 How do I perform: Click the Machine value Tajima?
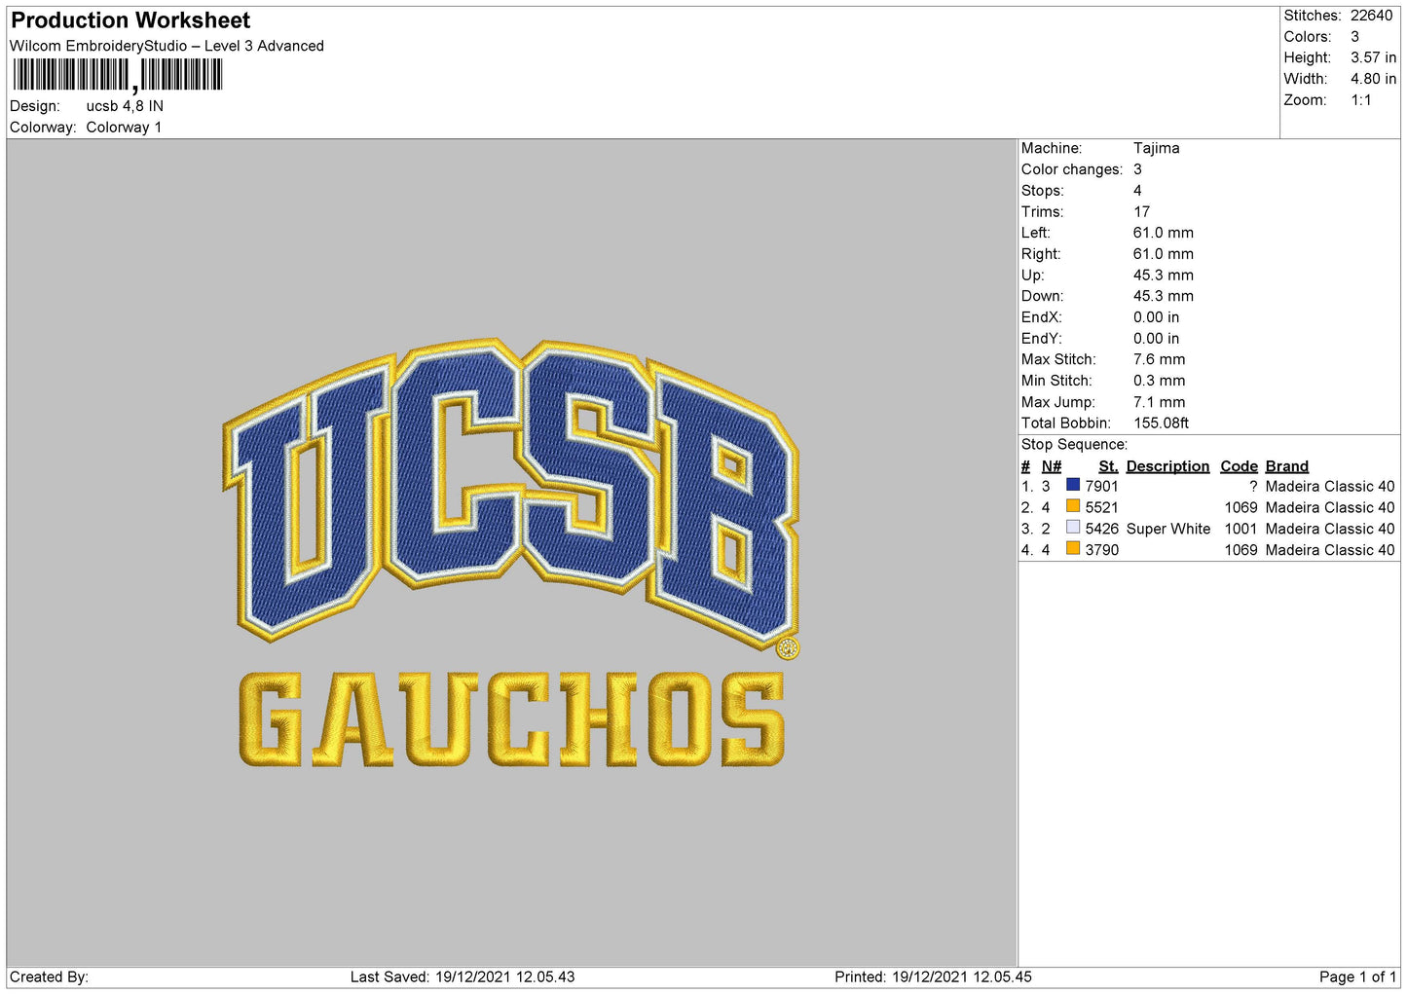(x=1156, y=148)
